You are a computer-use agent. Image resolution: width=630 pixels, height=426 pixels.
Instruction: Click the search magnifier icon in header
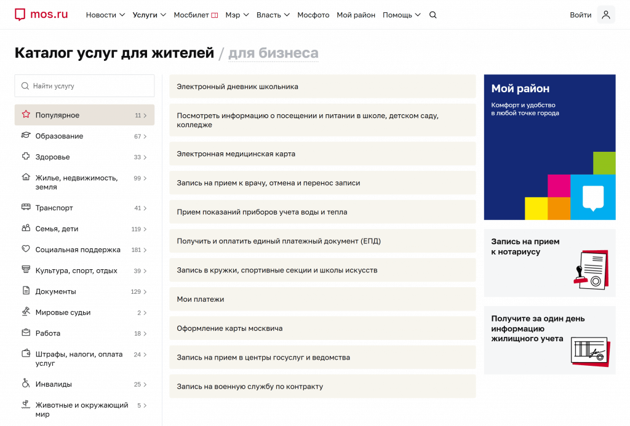(433, 15)
